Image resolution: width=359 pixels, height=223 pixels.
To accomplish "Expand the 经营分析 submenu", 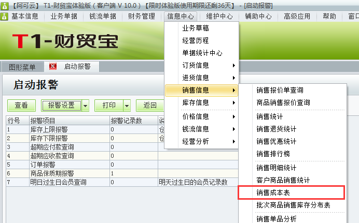I will point(201,141).
